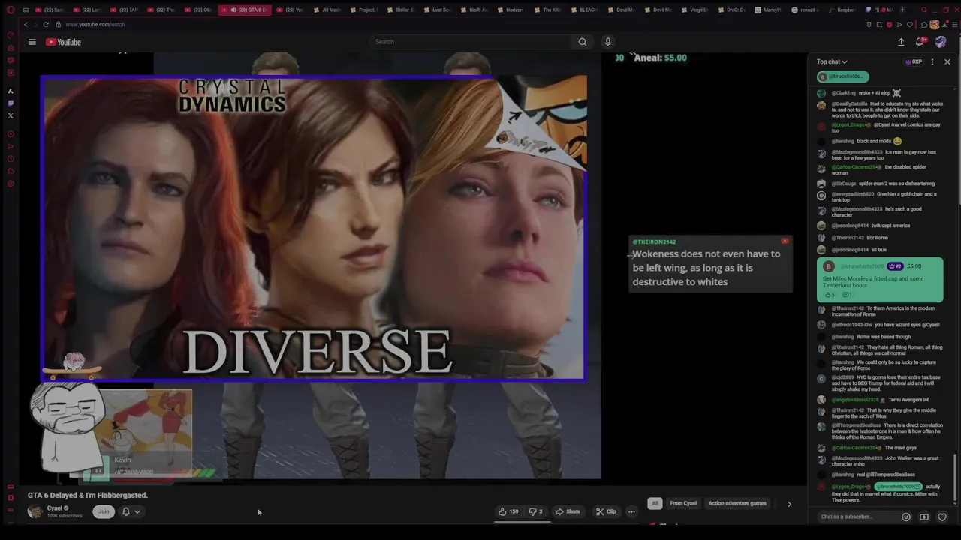Open the chat options three-dot menu
This screenshot has height=540, width=961.
[x=932, y=61]
